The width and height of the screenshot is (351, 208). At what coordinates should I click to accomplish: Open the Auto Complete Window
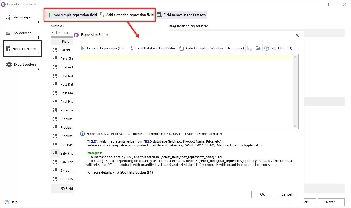tap(211, 48)
